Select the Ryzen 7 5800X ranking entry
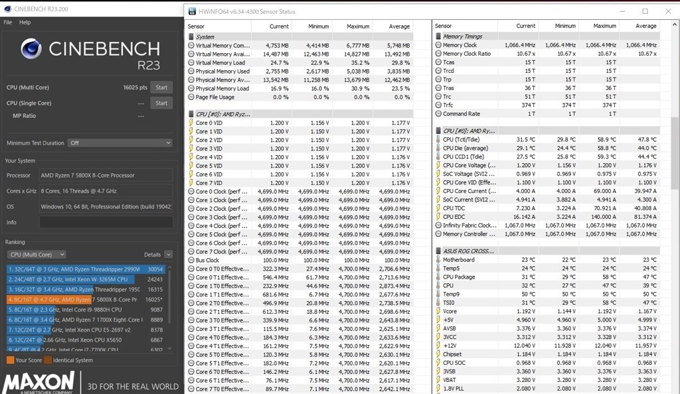Viewport: 680px width, 394px height. 86,300
